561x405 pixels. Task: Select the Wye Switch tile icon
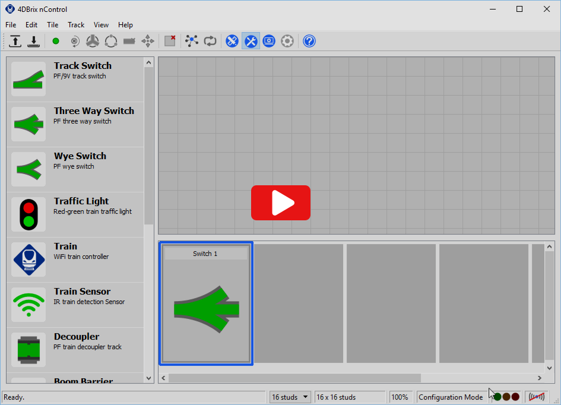[28, 169]
